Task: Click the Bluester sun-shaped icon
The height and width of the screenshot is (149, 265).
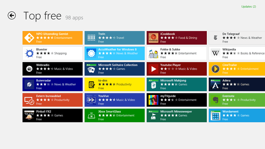Action: [29, 53]
